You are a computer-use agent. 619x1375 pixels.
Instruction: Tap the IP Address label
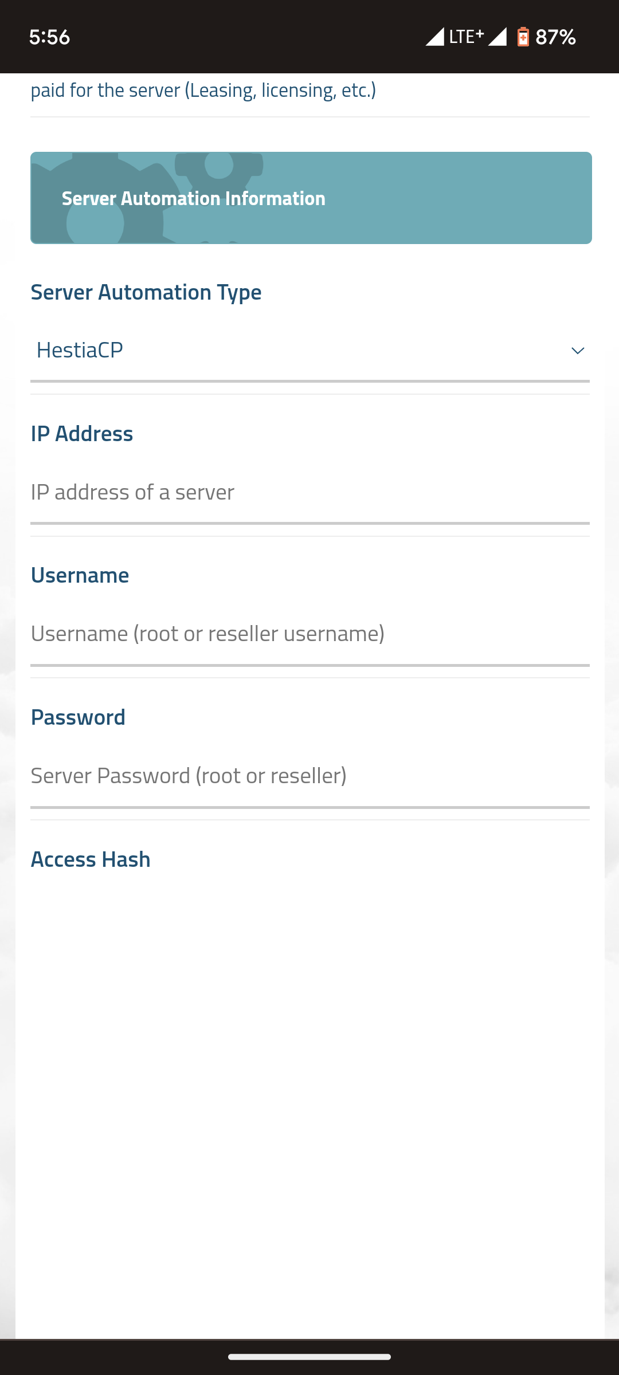82,434
